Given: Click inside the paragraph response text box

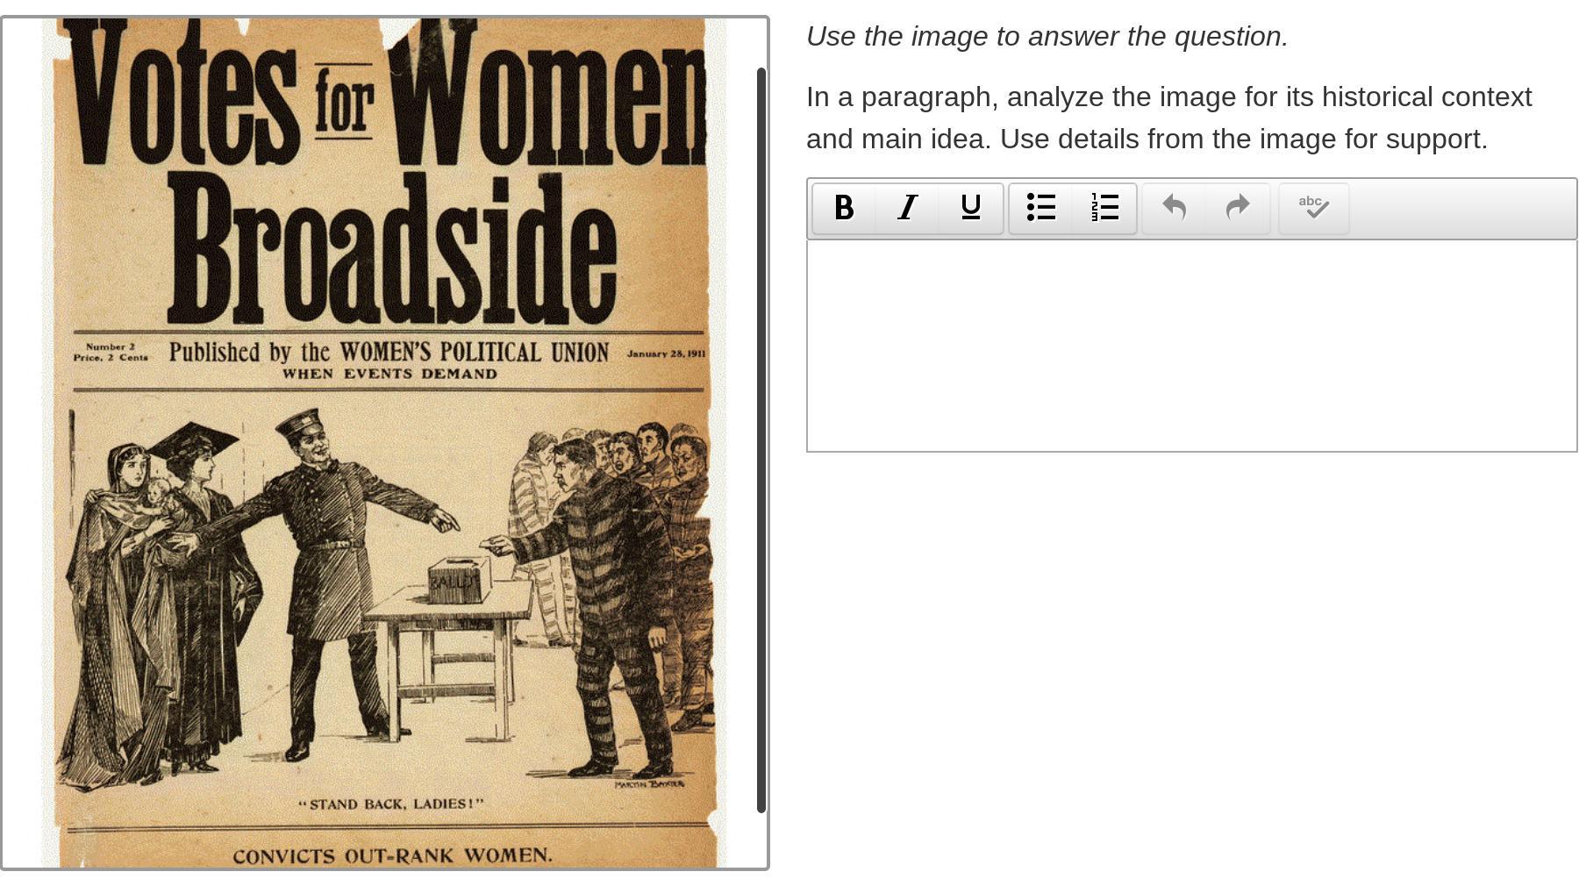Looking at the screenshot, I should pyautogui.click(x=1191, y=346).
